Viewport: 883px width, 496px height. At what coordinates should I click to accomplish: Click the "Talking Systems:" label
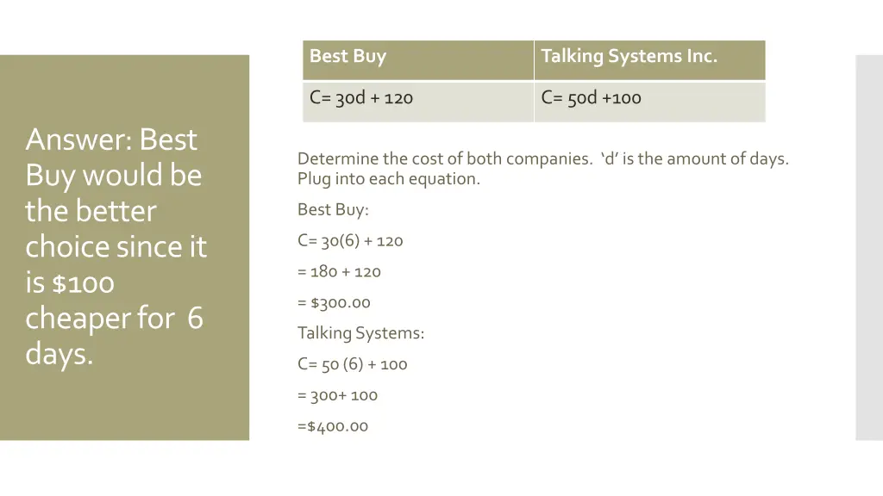(360, 333)
